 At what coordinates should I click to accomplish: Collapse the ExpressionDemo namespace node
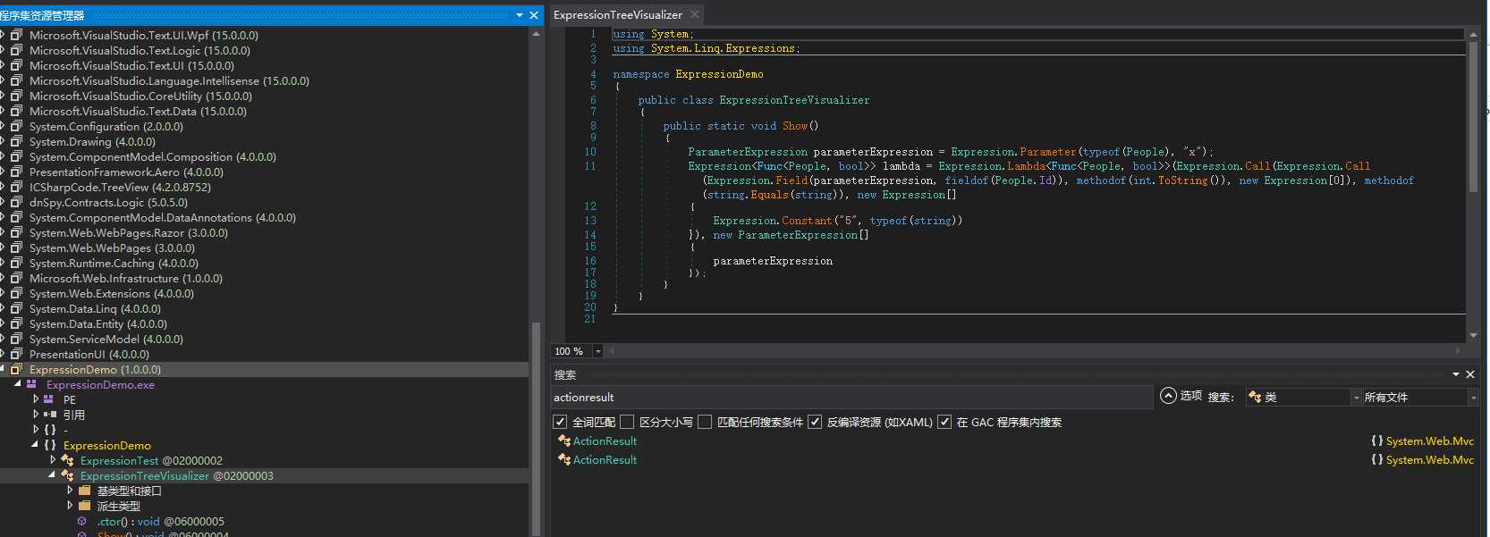35,444
